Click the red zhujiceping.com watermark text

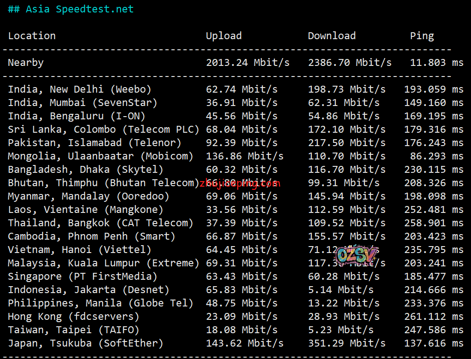(x=240, y=183)
